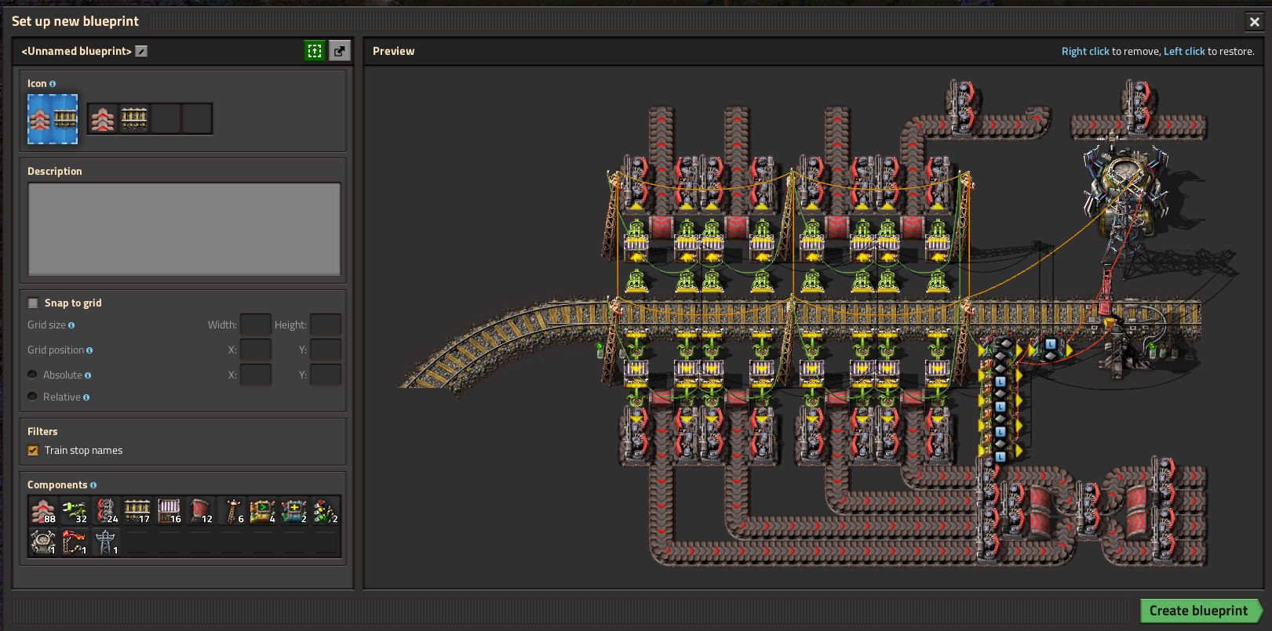Click the rename blueprint pencil icon

[141, 51]
